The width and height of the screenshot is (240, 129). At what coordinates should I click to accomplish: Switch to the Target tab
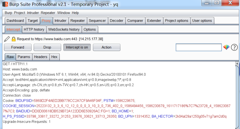(x=33, y=21)
